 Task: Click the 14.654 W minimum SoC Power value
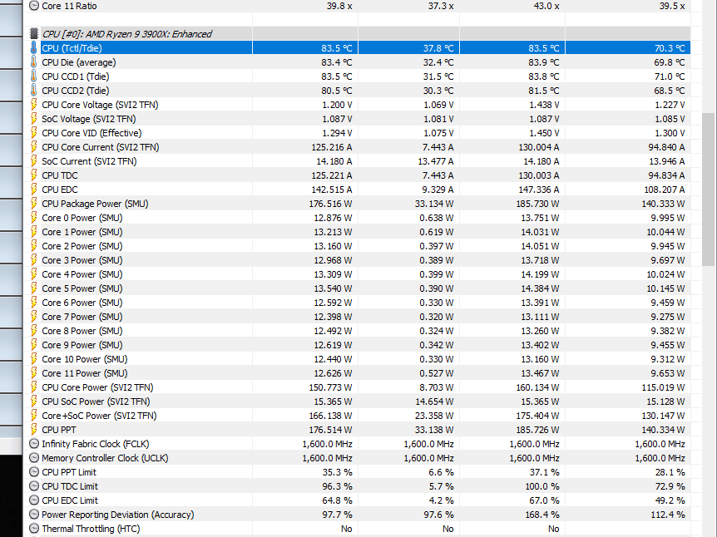point(436,402)
